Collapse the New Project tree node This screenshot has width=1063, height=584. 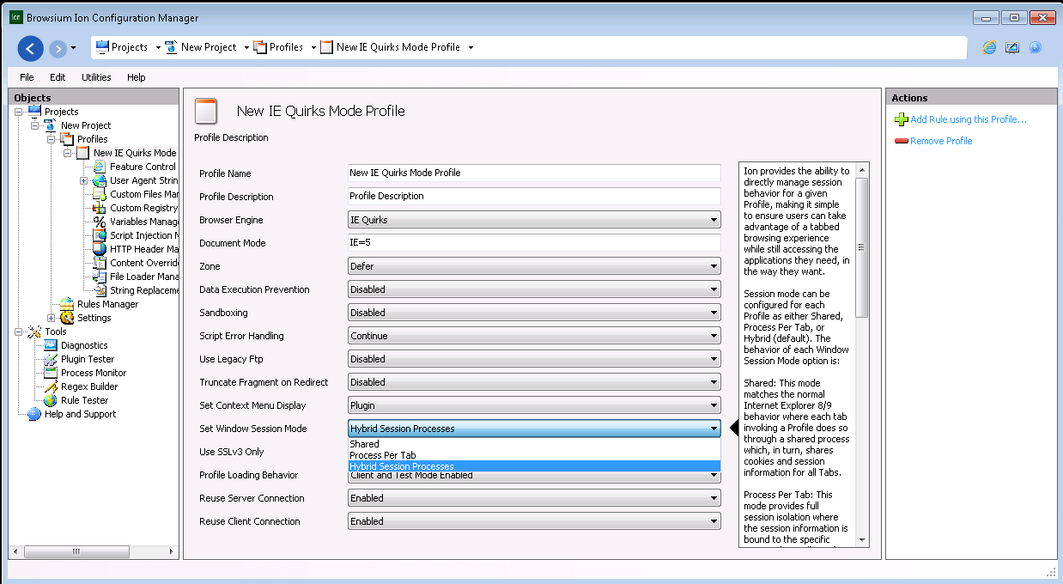pyautogui.click(x=36, y=125)
